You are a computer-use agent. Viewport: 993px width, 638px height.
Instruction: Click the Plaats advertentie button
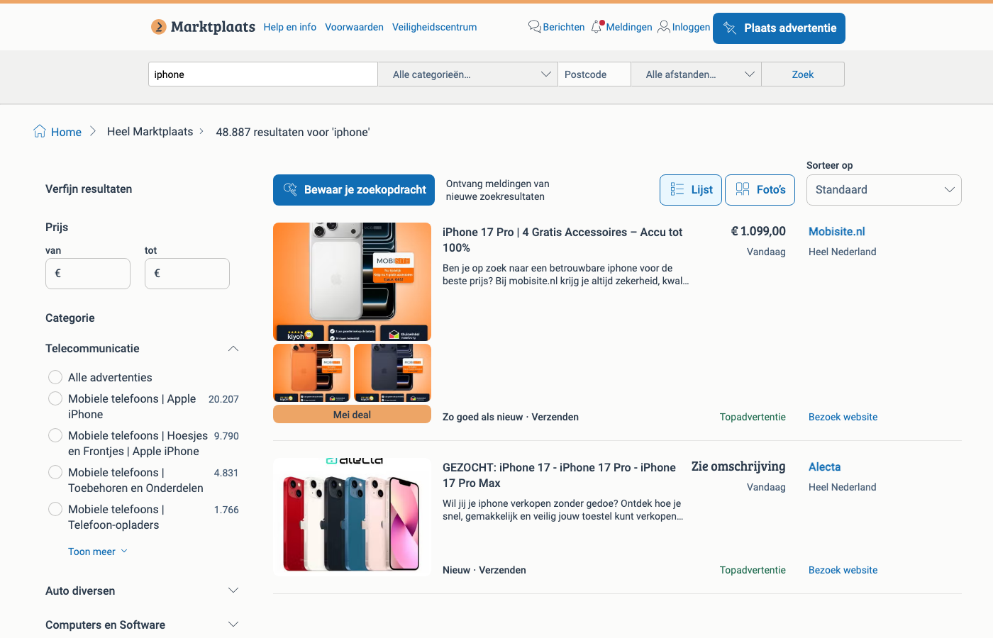[x=779, y=28]
